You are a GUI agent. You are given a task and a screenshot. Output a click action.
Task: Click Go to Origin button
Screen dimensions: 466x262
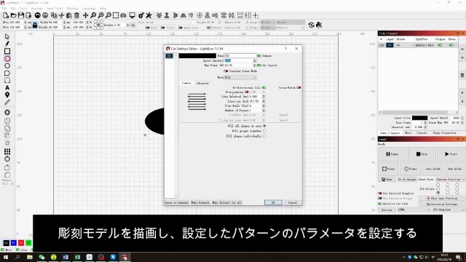(x=407, y=180)
